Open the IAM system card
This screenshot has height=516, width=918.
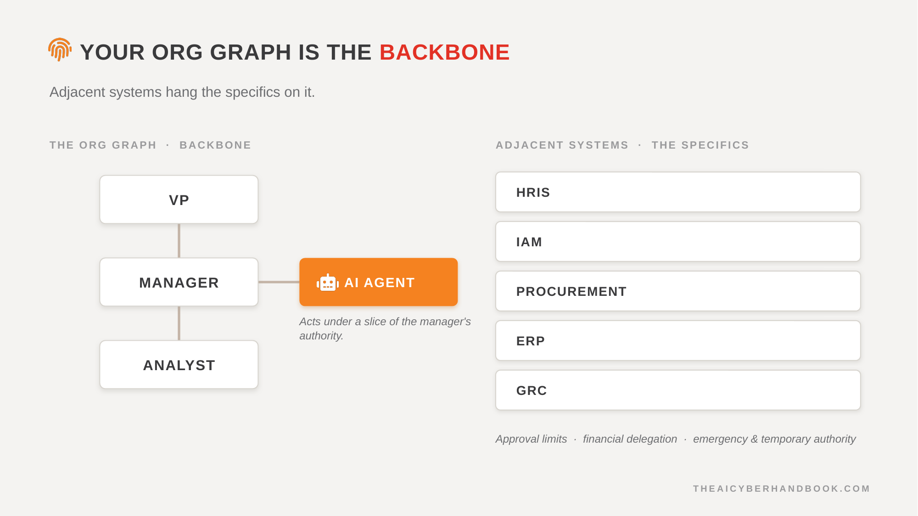(x=678, y=242)
